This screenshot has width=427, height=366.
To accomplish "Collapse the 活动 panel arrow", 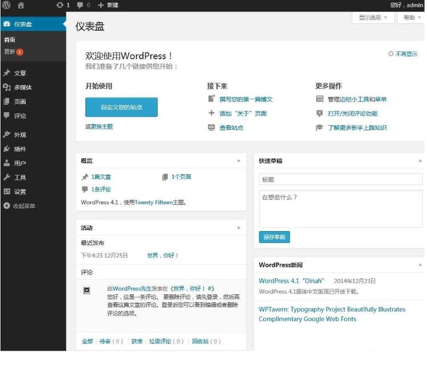I will click(239, 228).
